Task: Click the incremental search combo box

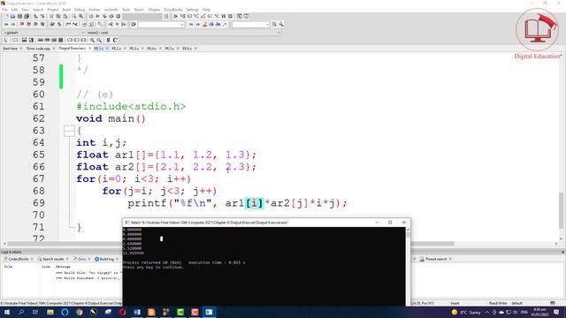Action: (161, 24)
